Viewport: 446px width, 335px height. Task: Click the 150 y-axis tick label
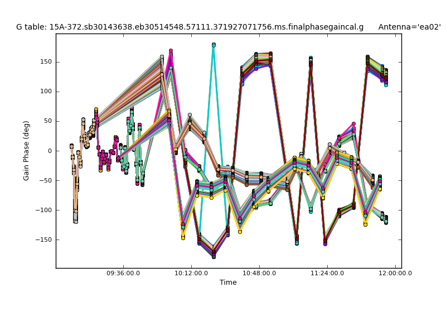[x=46, y=62]
